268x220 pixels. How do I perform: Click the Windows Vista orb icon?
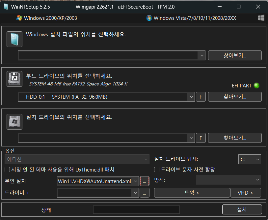[149, 18]
